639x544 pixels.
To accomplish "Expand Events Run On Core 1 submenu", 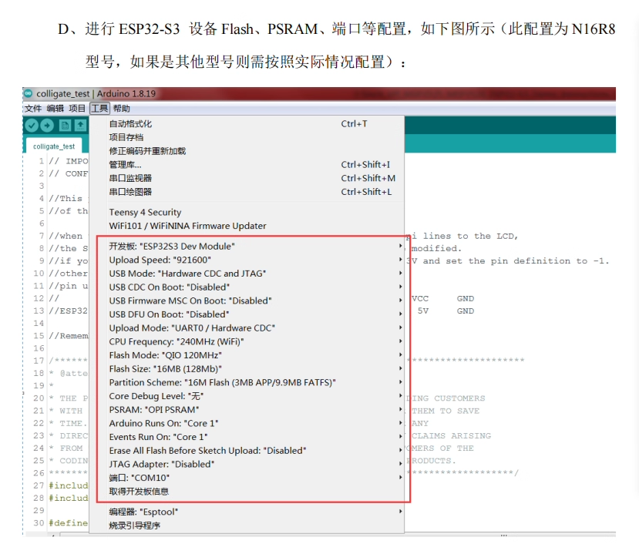I will pos(247,437).
